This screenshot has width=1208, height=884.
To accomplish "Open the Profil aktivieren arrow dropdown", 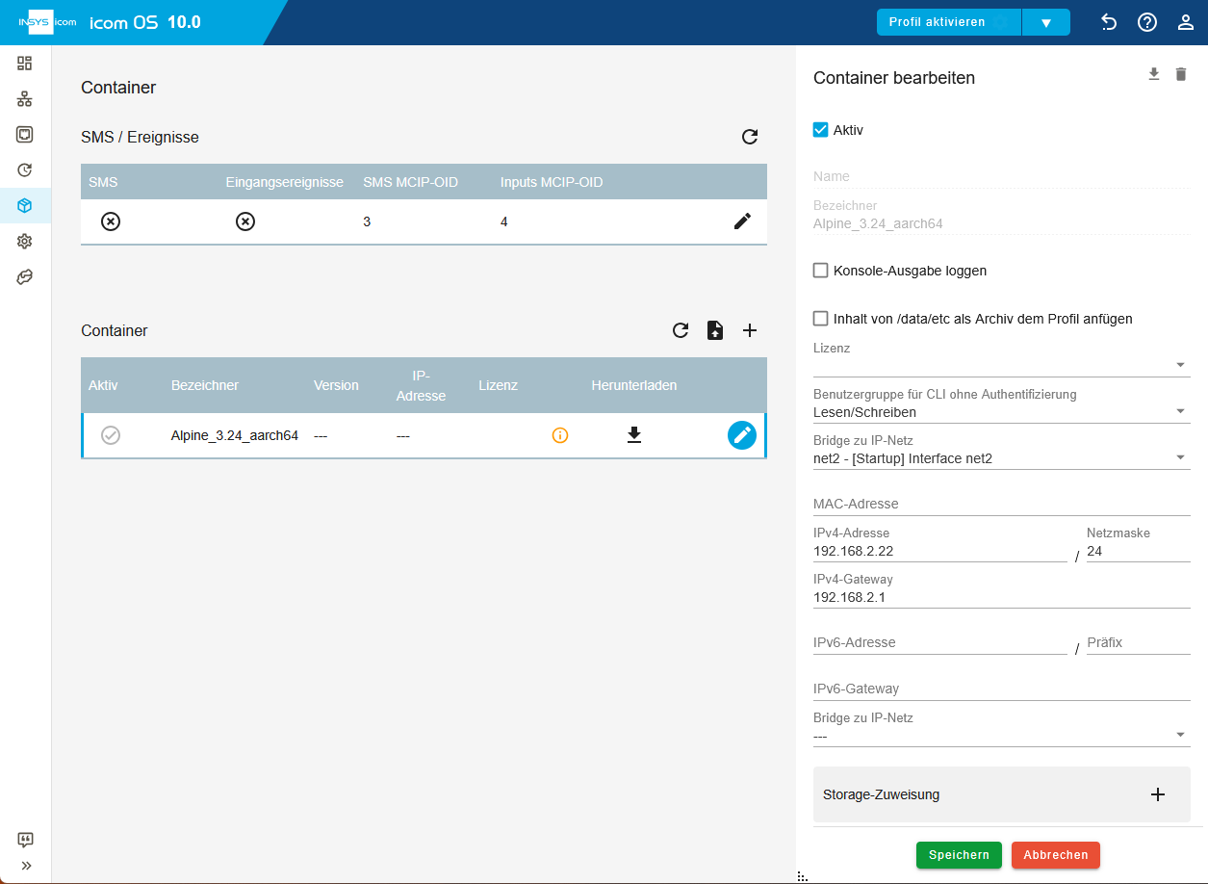I will click(x=1046, y=22).
